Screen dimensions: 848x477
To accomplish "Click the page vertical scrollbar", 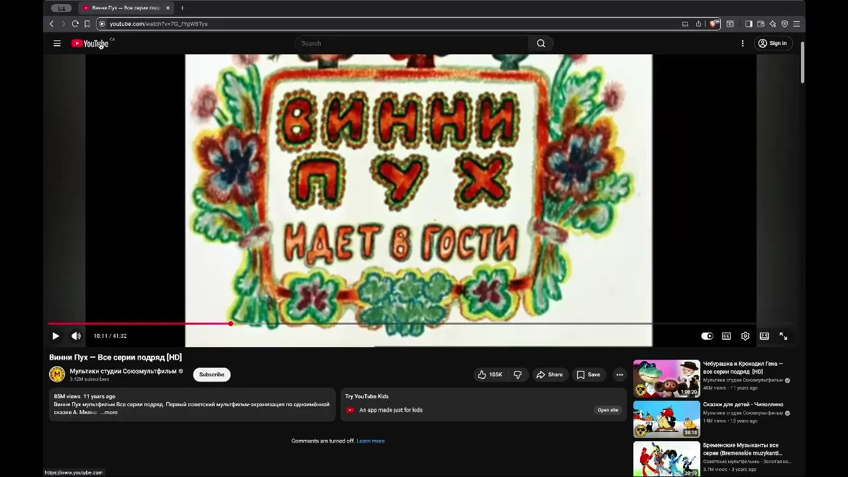I will point(802,63).
